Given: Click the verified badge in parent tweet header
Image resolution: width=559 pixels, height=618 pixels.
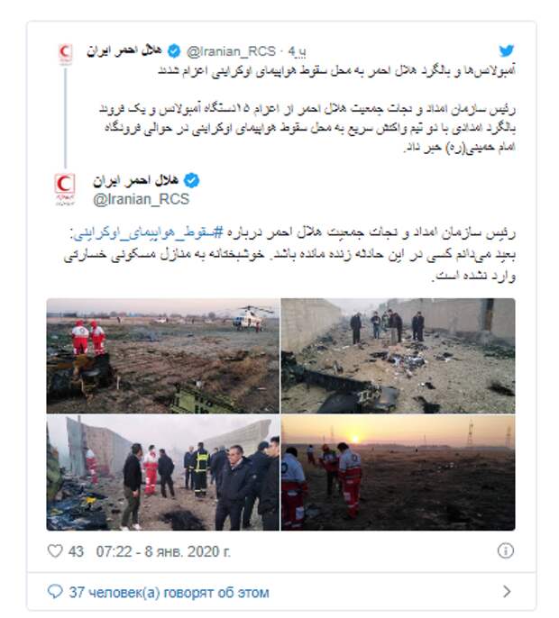Looking at the screenshot, I should pyautogui.click(x=174, y=50).
